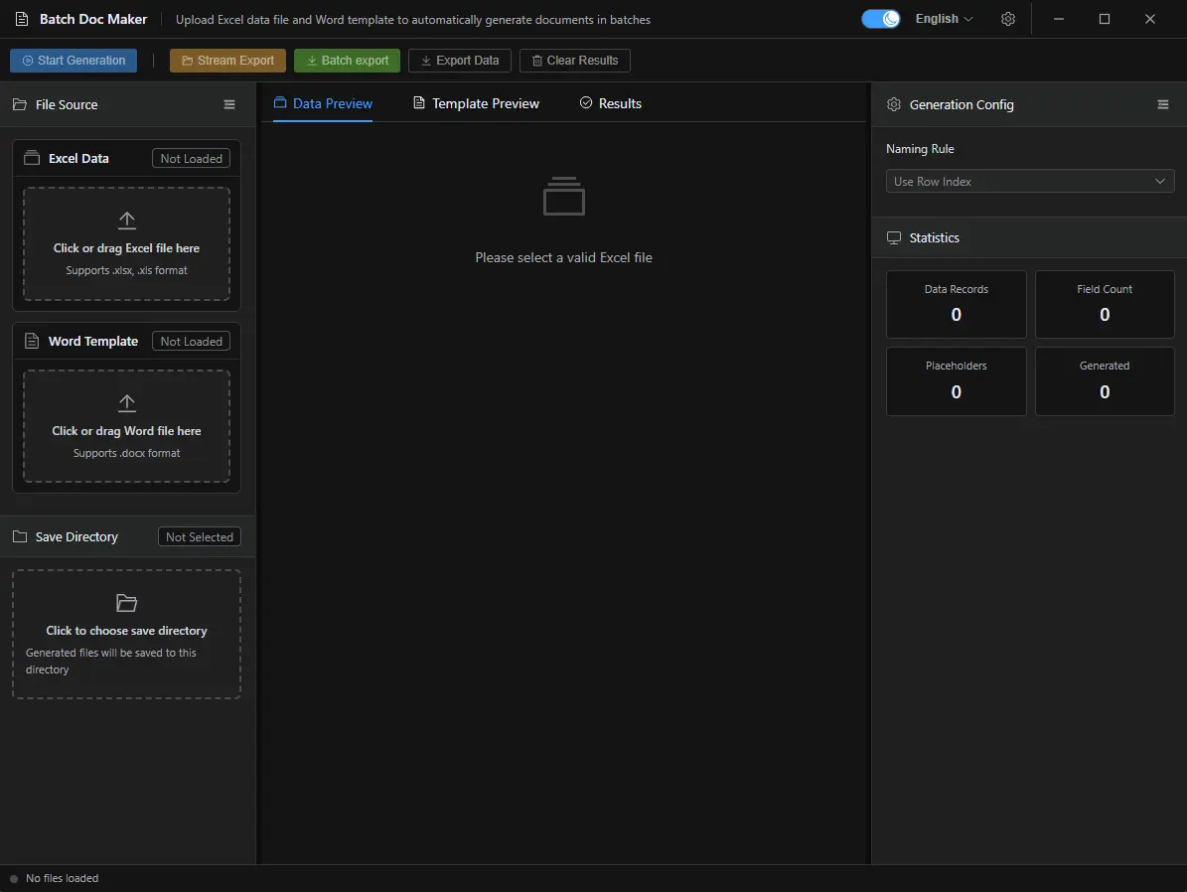Click the Excel Data 'Not Loaded' status tag
Screen dimensions: 1187x892
coord(191,158)
